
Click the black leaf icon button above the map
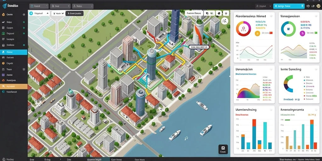coord(219,13)
